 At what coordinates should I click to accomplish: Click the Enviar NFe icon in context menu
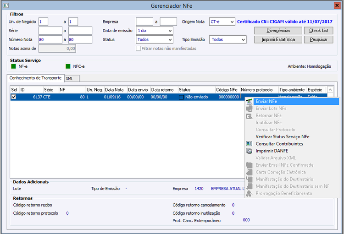[x=249, y=102]
